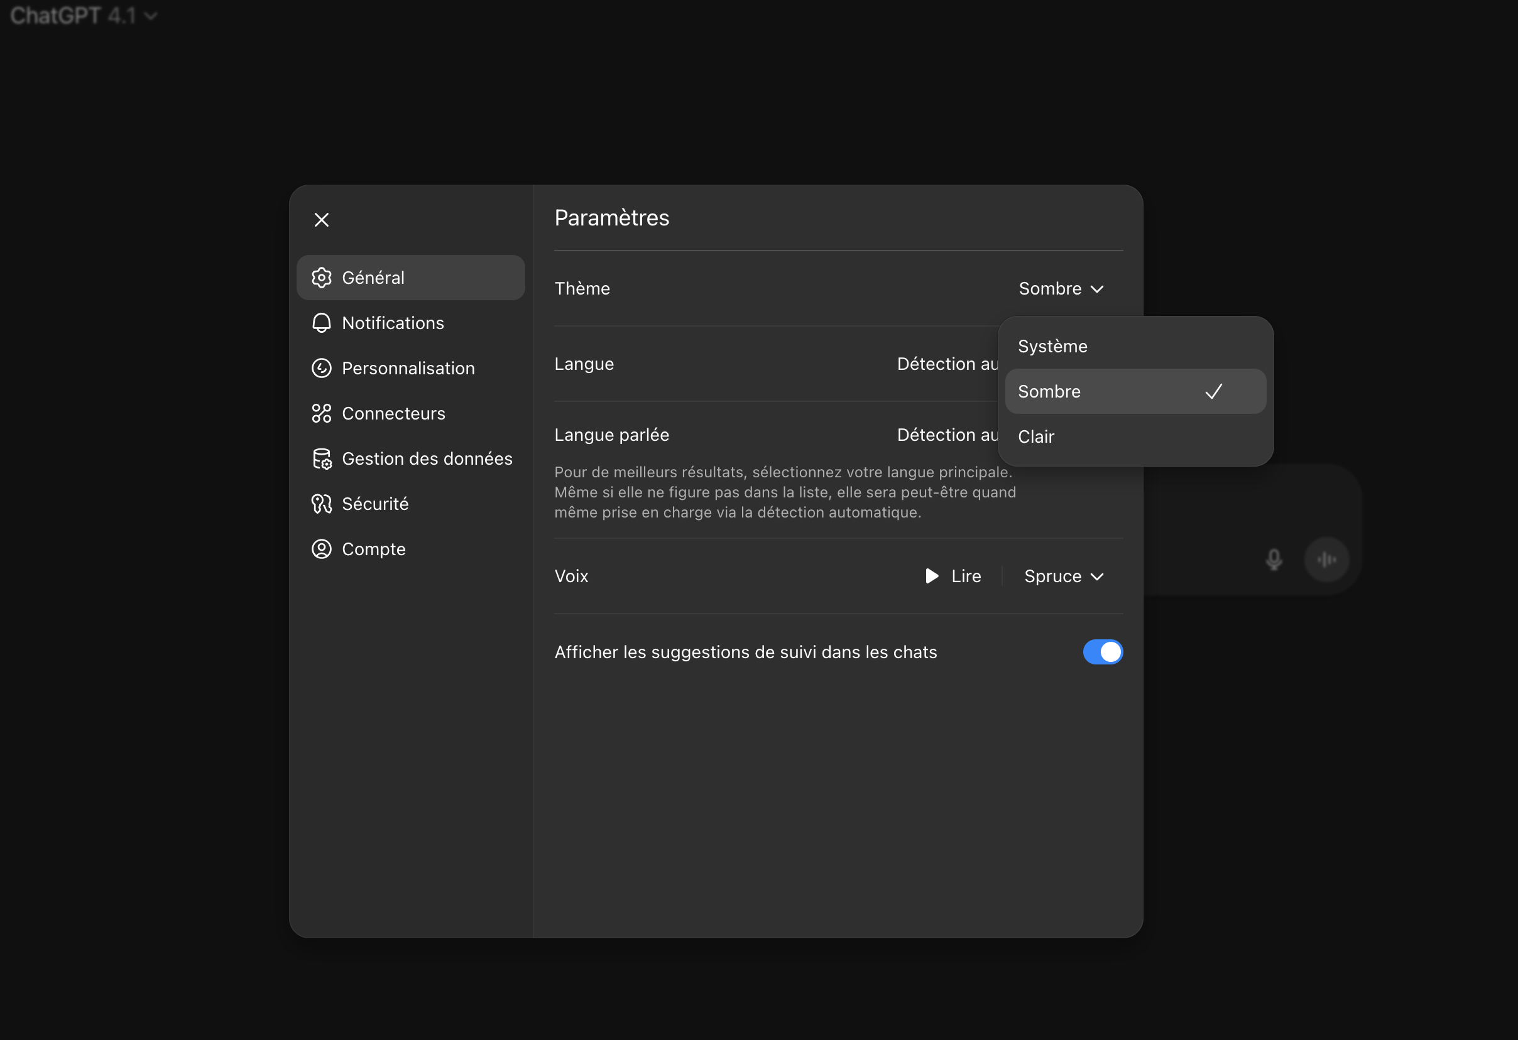
Task: Switch to Personnalisation settings
Action: [x=411, y=368]
